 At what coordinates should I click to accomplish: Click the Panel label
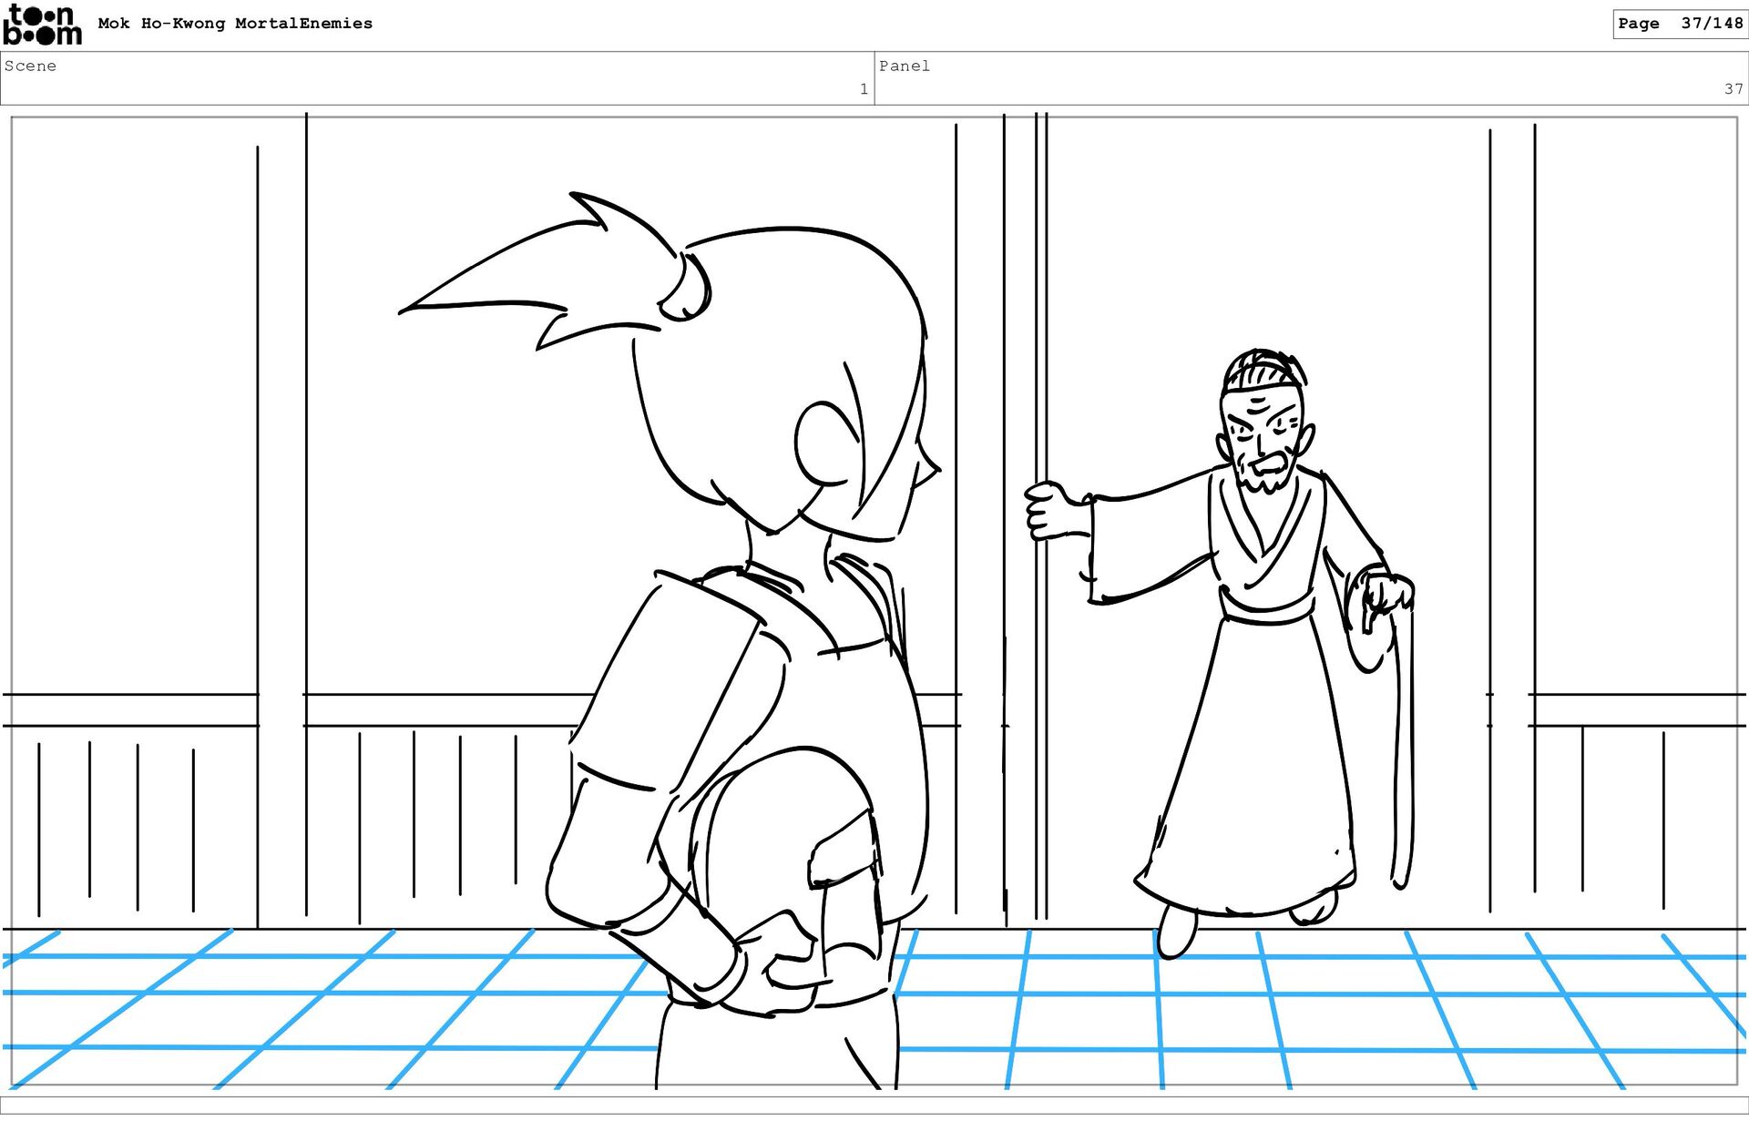point(904,66)
